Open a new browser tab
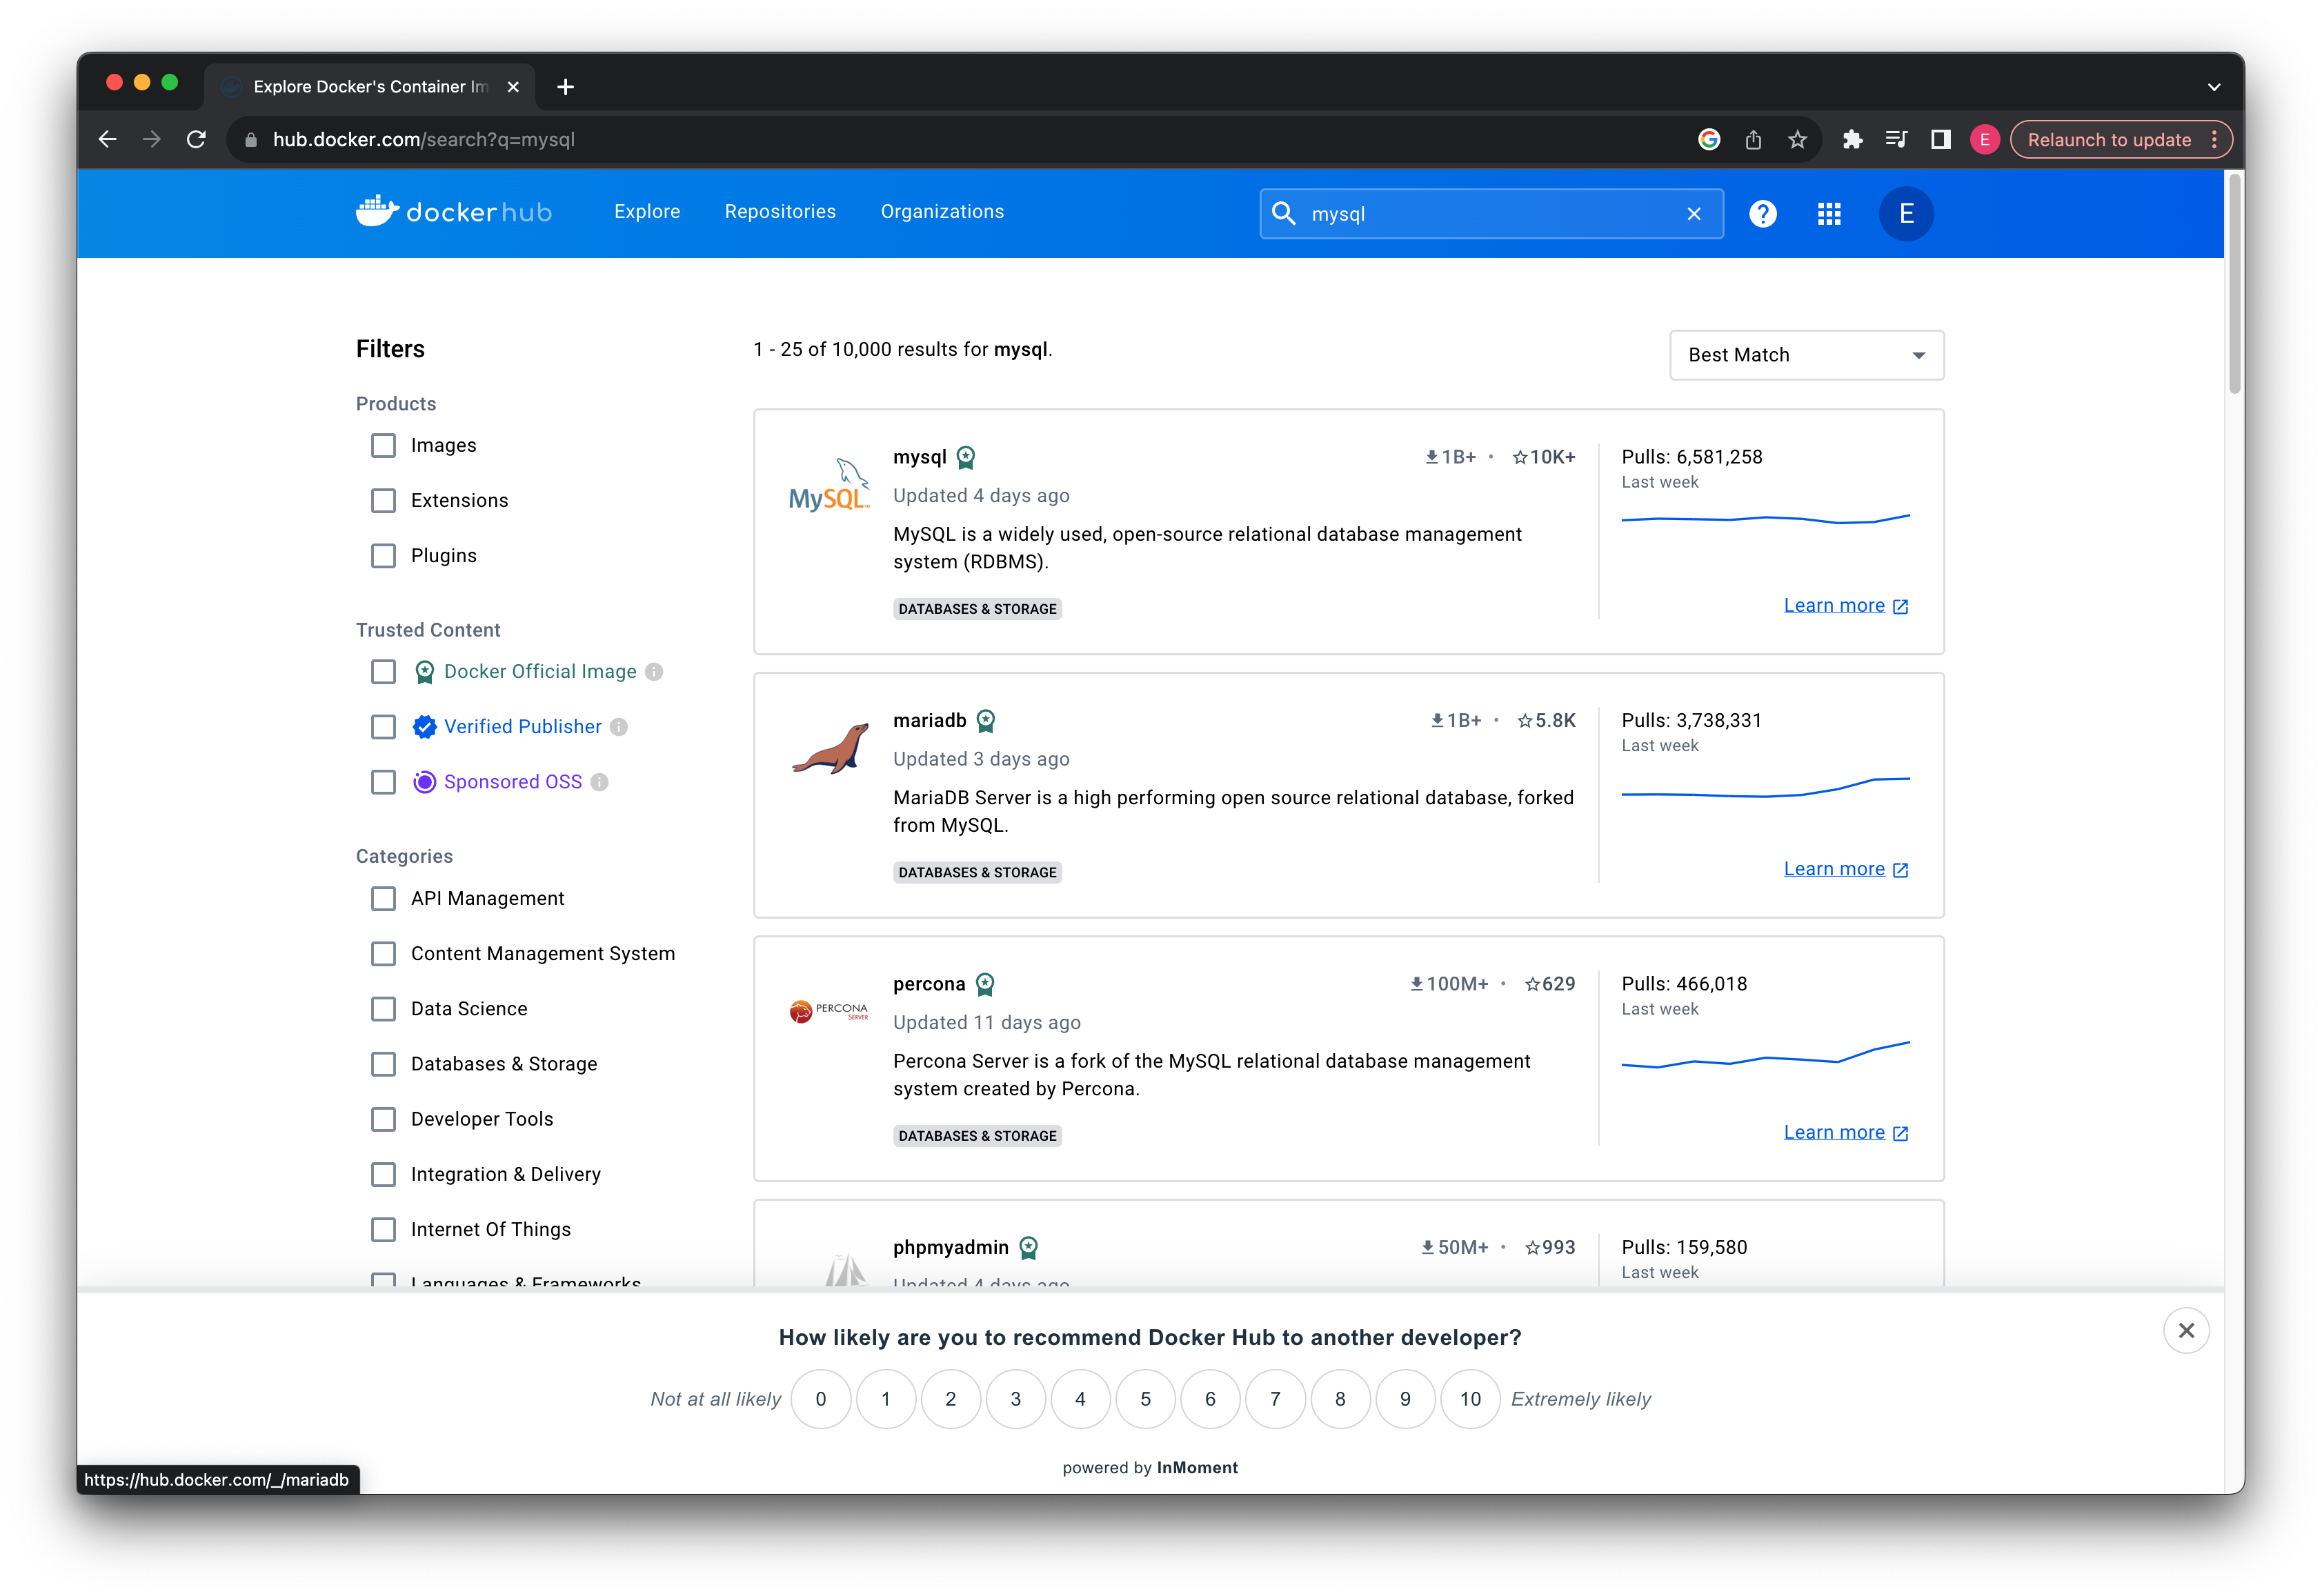This screenshot has width=2322, height=1596. [565, 87]
